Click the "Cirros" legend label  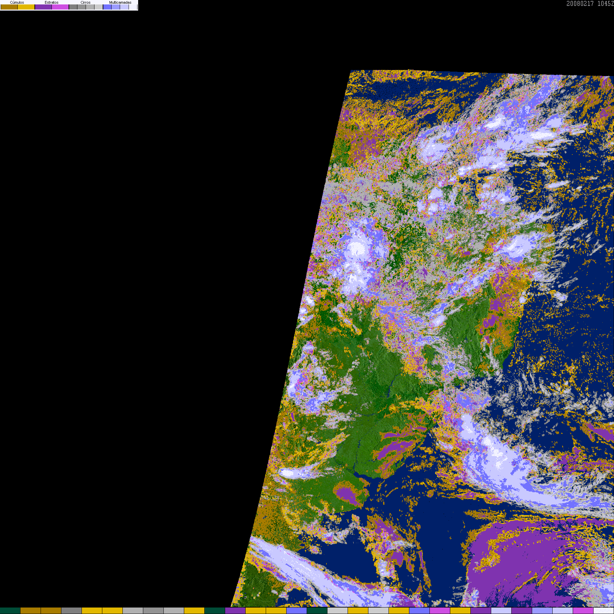(x=86, y=2)
